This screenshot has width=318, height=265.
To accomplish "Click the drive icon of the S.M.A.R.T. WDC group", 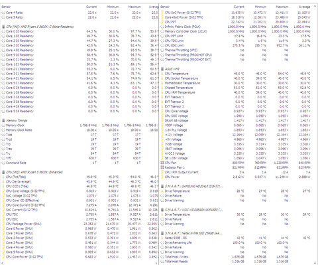I will click(x=162, y=210).
